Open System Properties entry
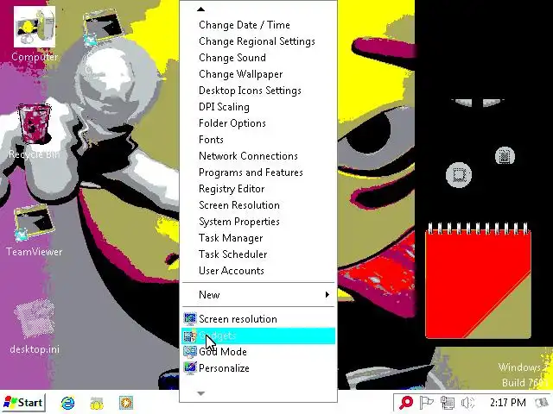 pyautogui.click(x=258, y=222)
